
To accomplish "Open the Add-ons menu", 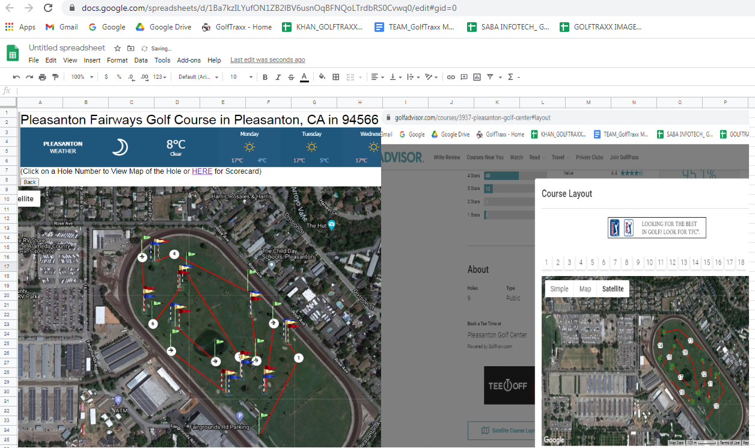I will coord(189,60).
